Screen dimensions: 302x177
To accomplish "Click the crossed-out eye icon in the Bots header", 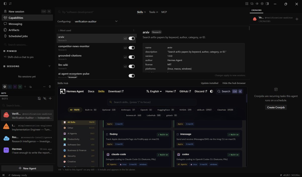I will tap(45, 98).
